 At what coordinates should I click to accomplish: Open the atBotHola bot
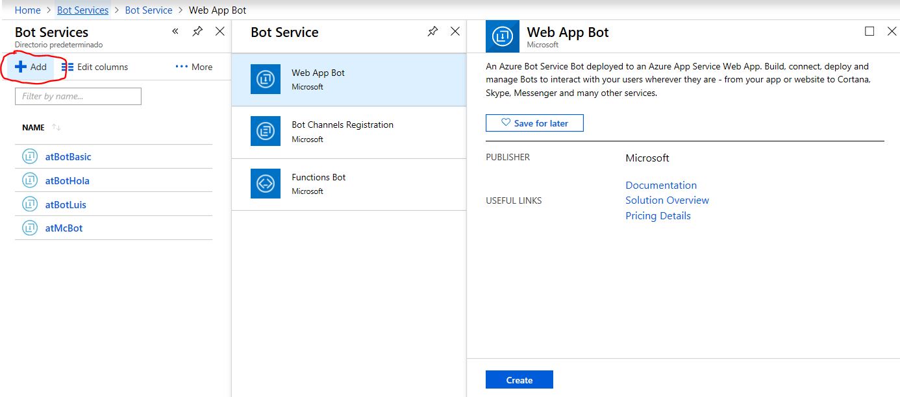(x=67, y=180)
